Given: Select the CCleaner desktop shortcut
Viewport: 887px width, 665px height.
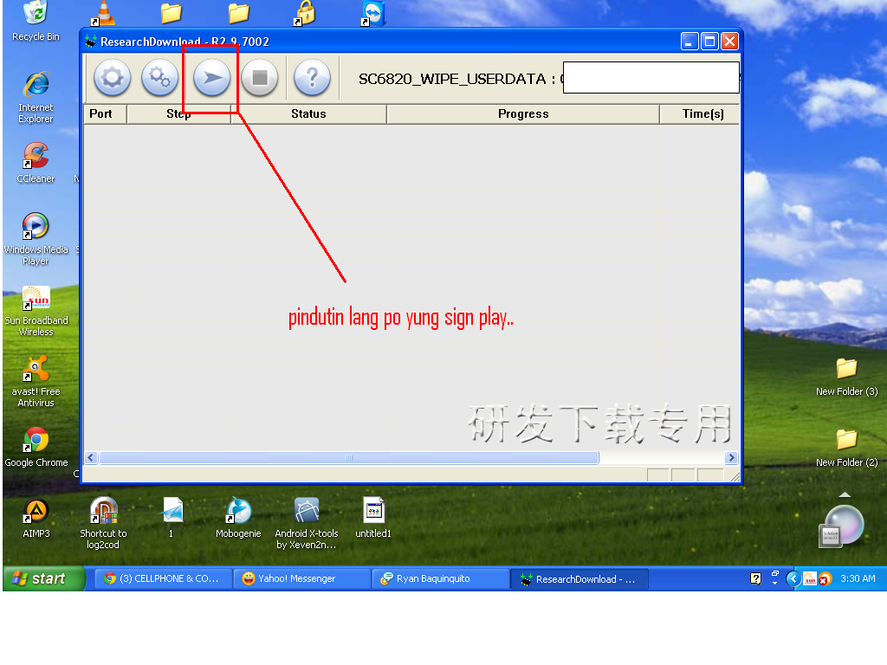Looking at the screenshot, I should point(36,158).
